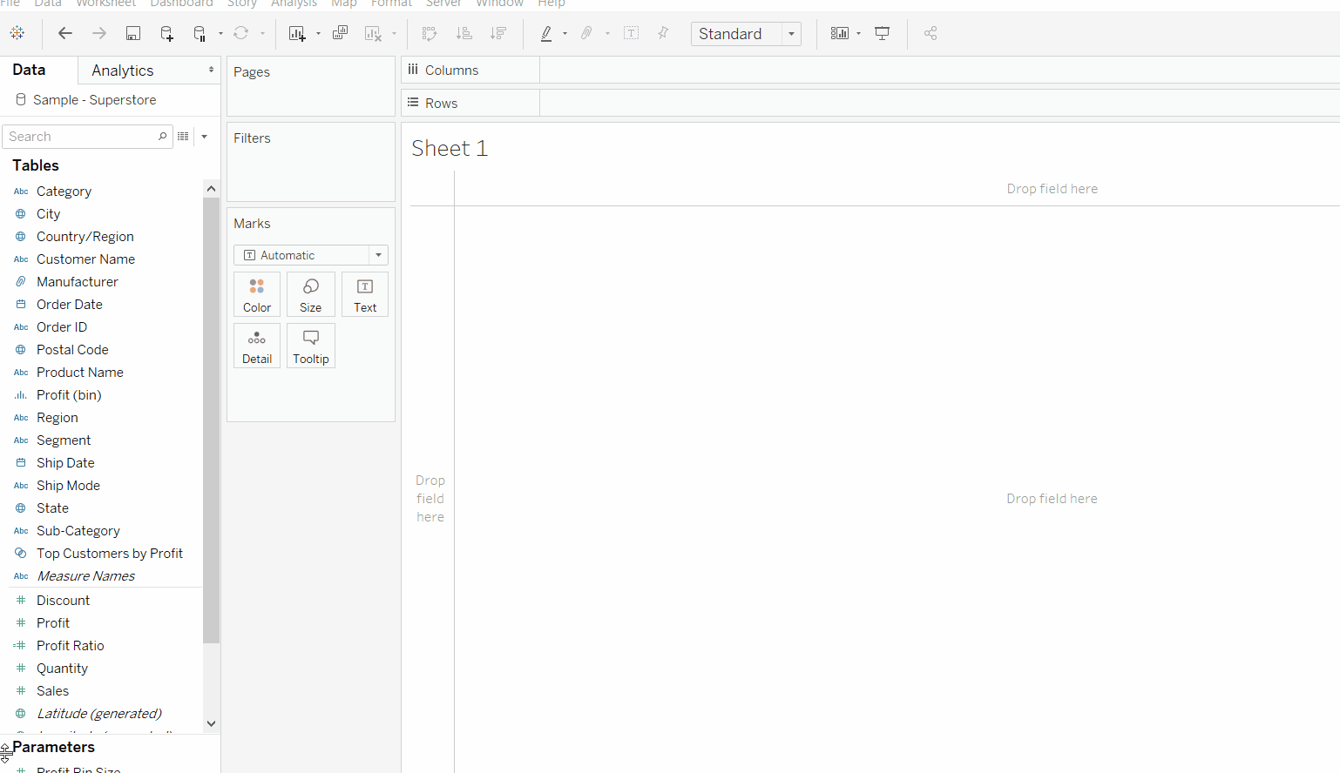Open the Automatic mark type dropdown
1340x773 pixels.
[310, 255]
